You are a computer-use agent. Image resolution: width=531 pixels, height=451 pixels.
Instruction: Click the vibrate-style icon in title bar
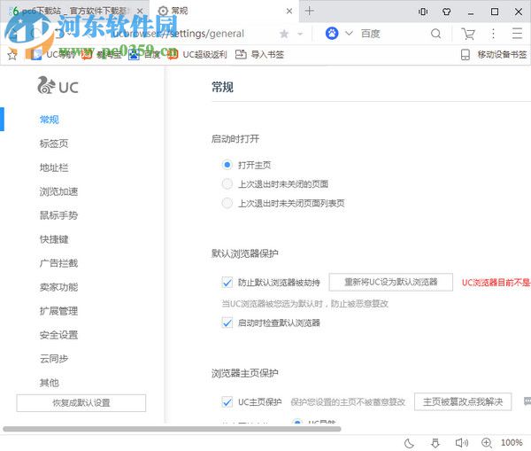pos(423,12)
